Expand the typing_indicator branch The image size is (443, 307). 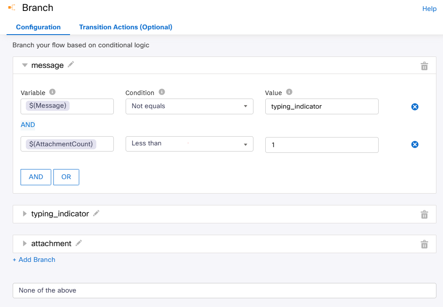pyautogui.click(x=25, y=214)
